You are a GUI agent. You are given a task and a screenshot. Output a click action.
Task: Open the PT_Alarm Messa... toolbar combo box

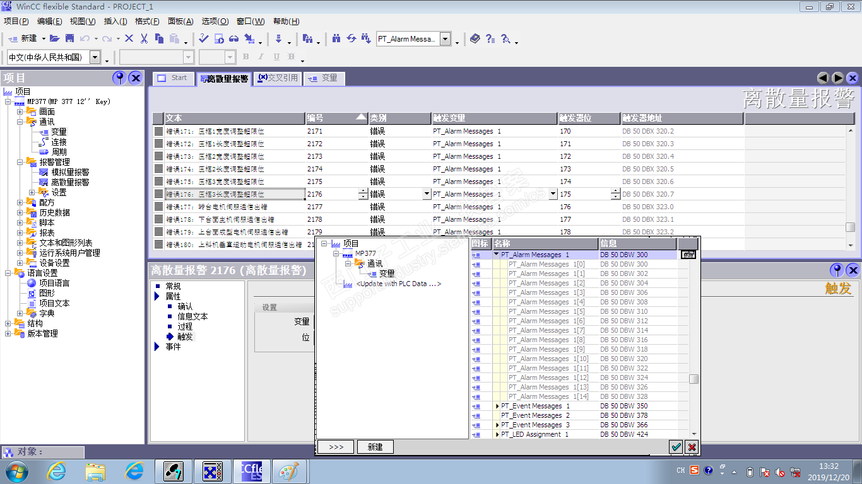pos(445,39)
